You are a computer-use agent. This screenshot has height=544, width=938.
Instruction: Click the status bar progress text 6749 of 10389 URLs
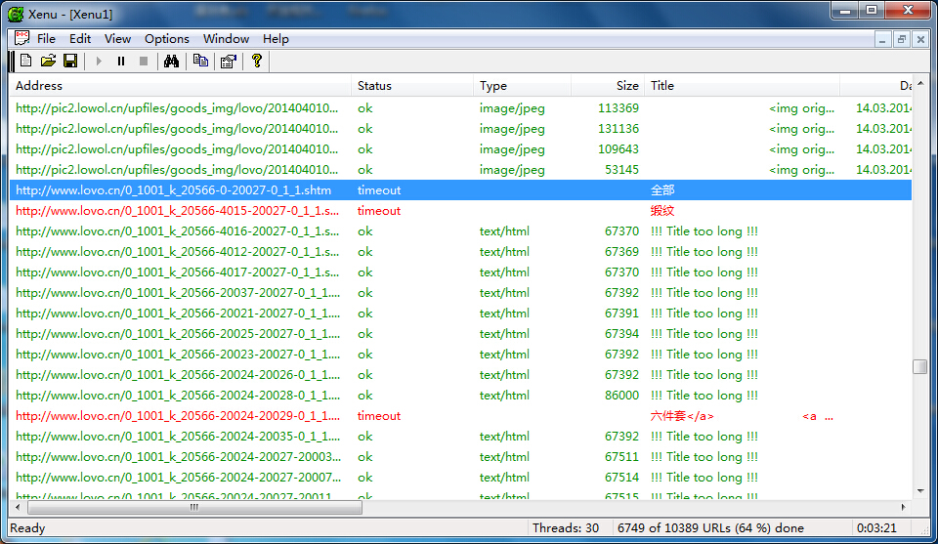point(710,527)
